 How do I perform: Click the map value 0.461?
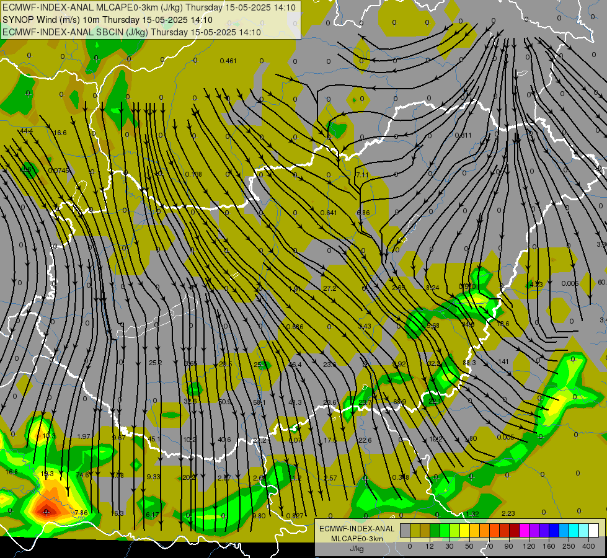[228, 61]
